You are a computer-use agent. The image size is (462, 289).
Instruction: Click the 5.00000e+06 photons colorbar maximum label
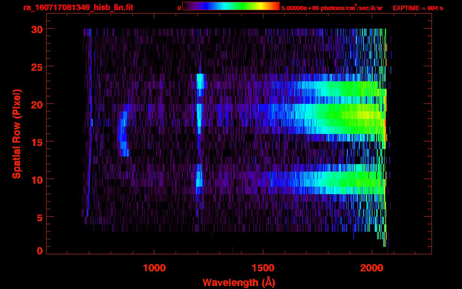pyautogui.click(x=332, y=8)
